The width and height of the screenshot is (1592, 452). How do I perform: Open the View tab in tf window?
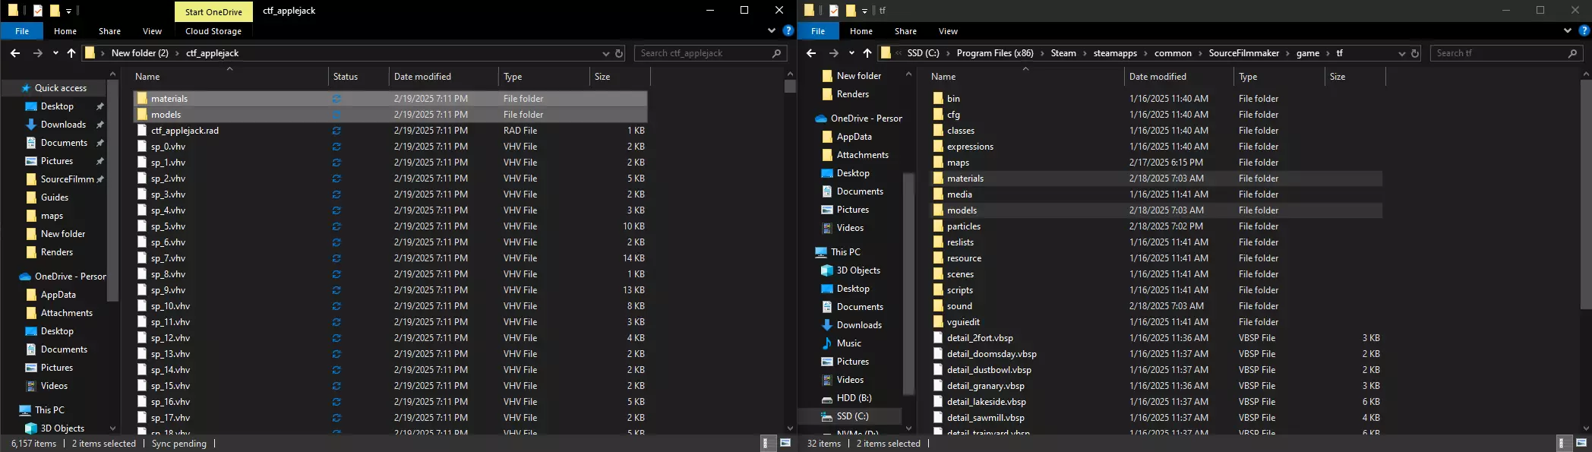point(948,31)
